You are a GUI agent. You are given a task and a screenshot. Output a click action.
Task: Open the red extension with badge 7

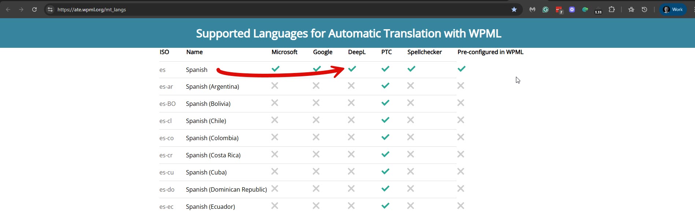[559, 10]
